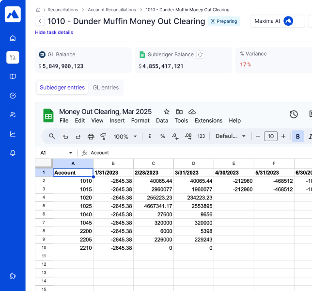The height and width of the screenshot is (291, 312).
Task: Open the 100% zoom dropdown
Action: click(125, 137)
